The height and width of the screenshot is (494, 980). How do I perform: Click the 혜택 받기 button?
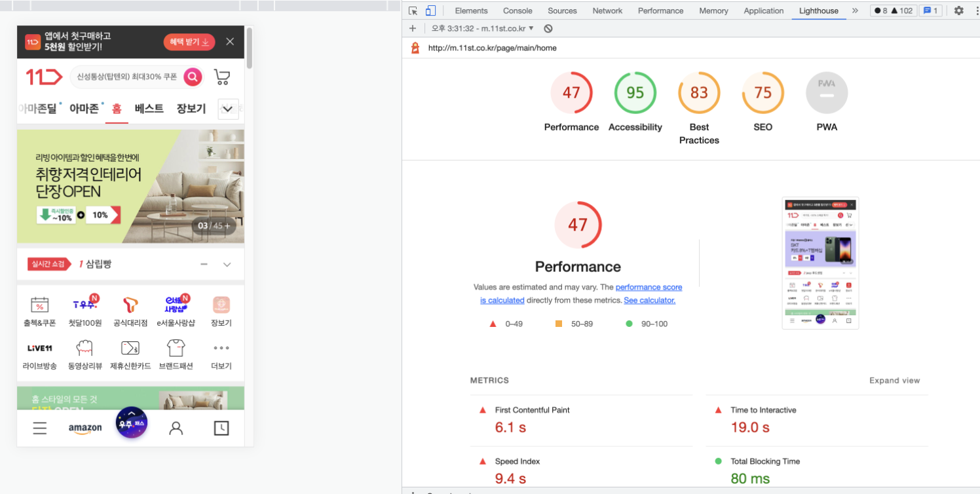pos(189,42)
